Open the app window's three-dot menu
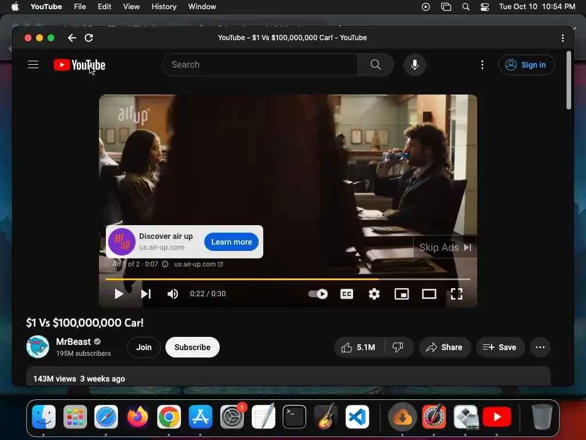Viewport: 586px width, 440px height. coord(563,38)
